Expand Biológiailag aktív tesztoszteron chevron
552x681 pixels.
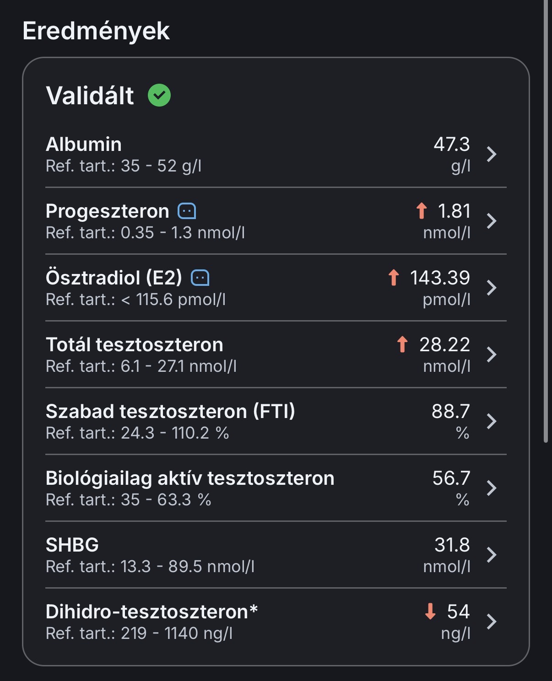(492, 488)
